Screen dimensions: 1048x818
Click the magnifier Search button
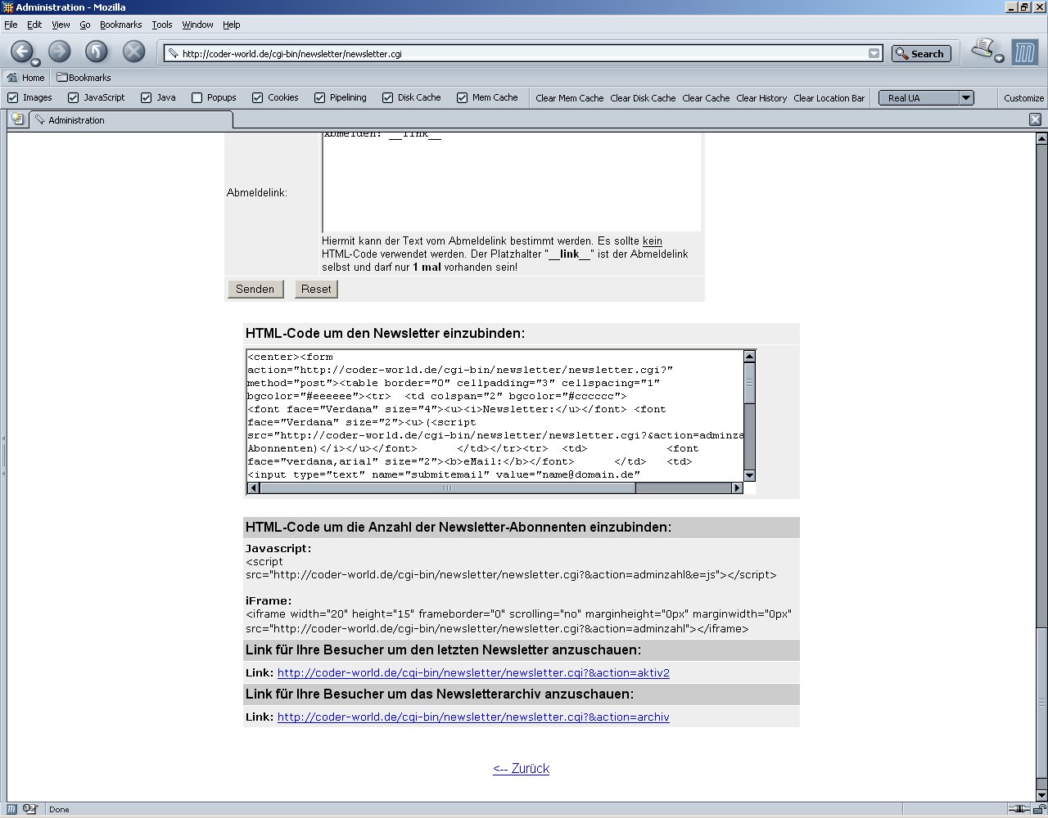pyautogui.click(x=921, y=53)
